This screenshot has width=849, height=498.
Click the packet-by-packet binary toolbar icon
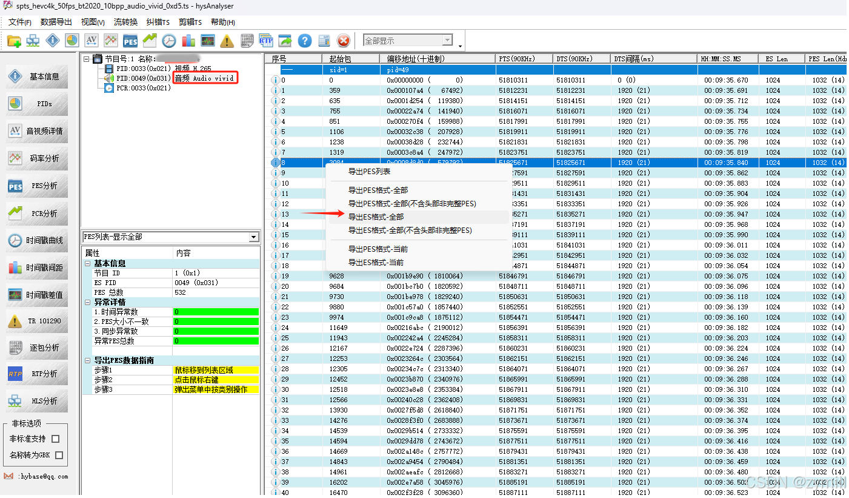[x=247, y=41]
